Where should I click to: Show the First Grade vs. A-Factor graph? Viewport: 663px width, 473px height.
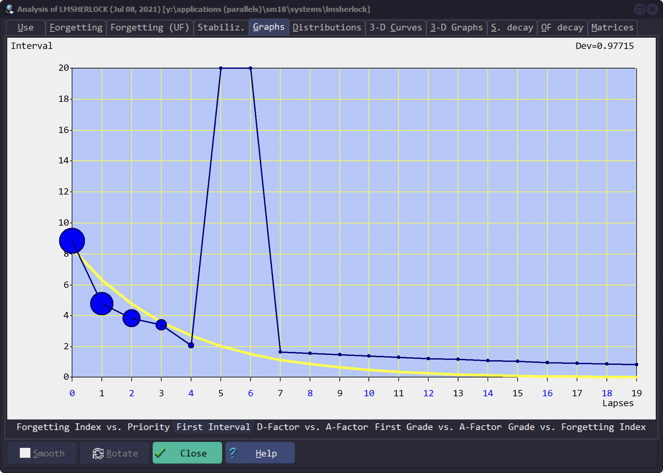[438, 427]
